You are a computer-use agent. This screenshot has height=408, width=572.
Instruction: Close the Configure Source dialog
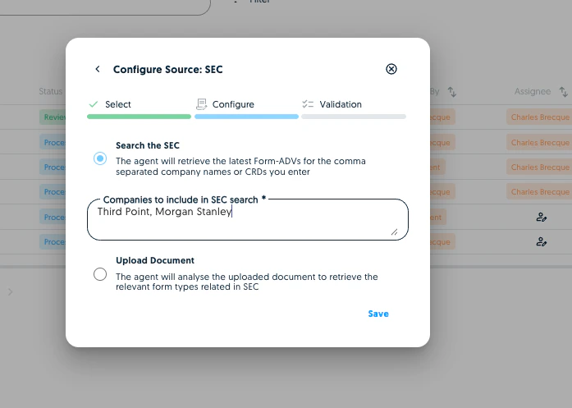[x=391, y=69]
